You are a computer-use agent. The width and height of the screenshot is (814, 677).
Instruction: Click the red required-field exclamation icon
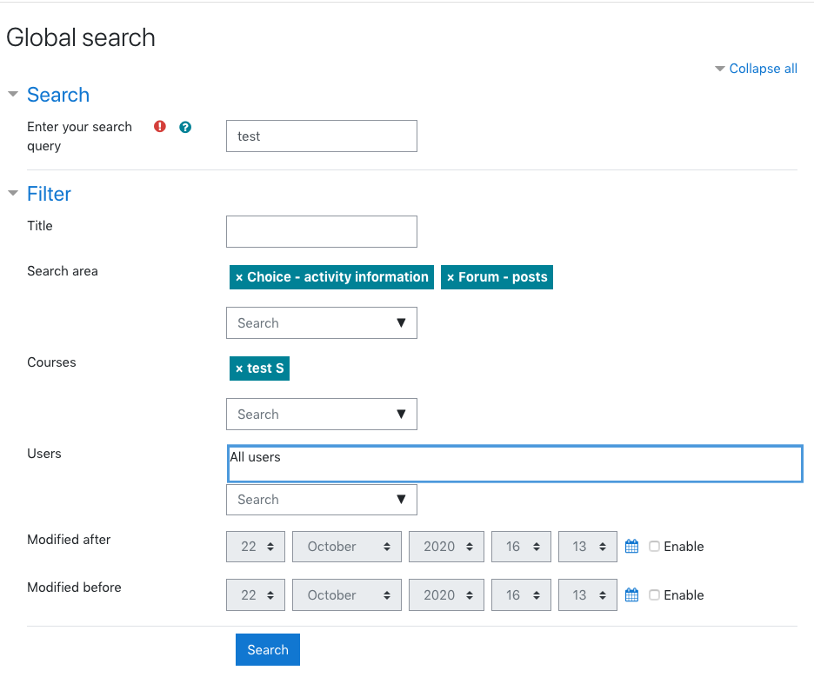pyautogui.click(x=160, y=127)
